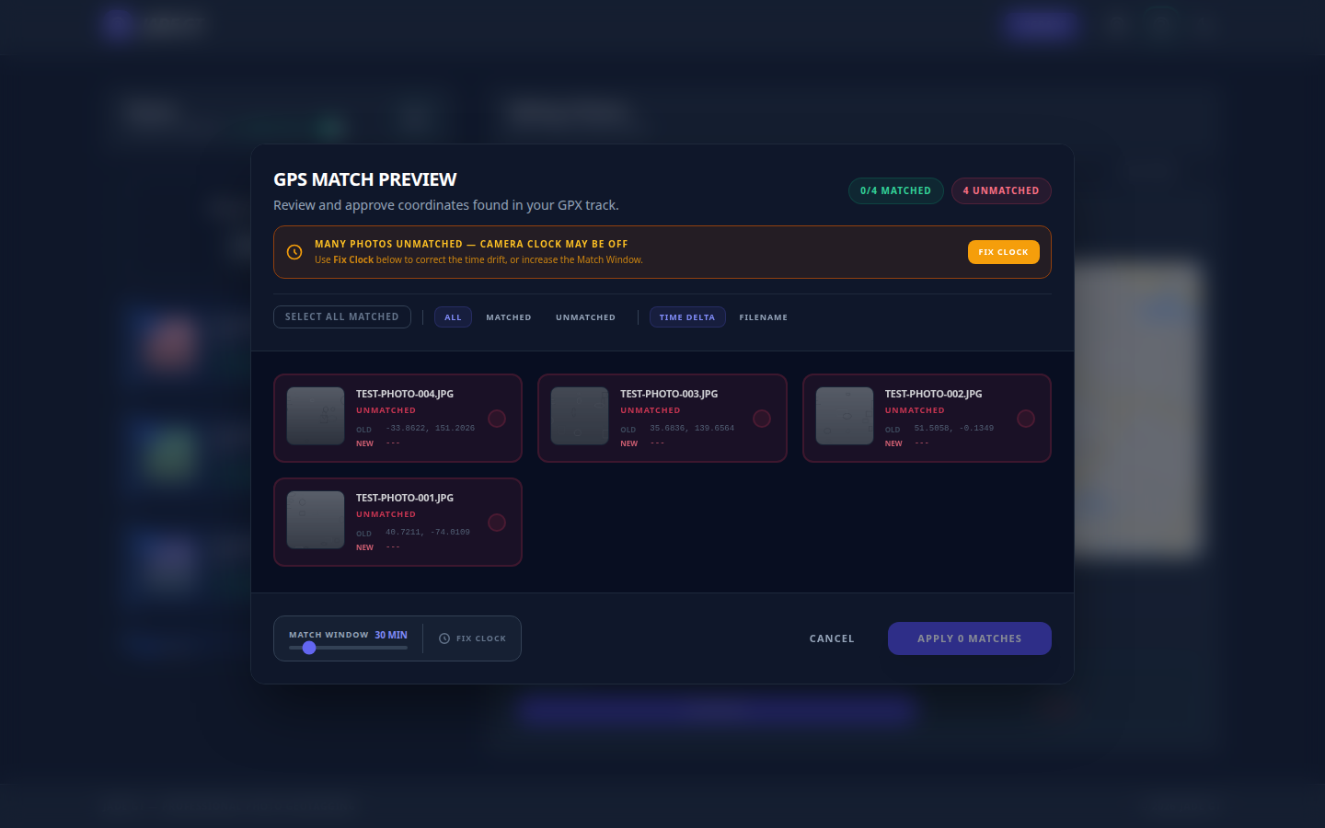Sort photos by Filename
The image size is (1325, 828).
(x=763, y=317)
